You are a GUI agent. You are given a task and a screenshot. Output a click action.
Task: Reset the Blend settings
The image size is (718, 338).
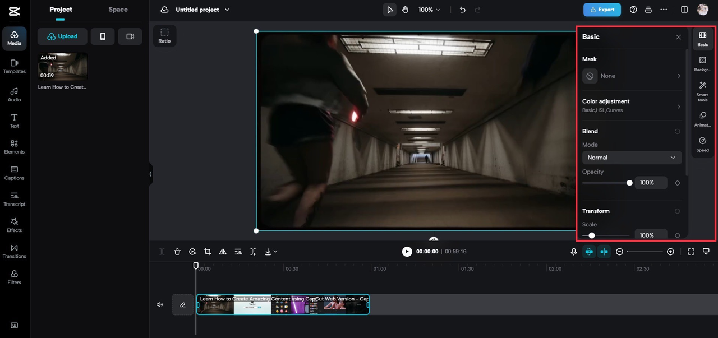[677, 131]
